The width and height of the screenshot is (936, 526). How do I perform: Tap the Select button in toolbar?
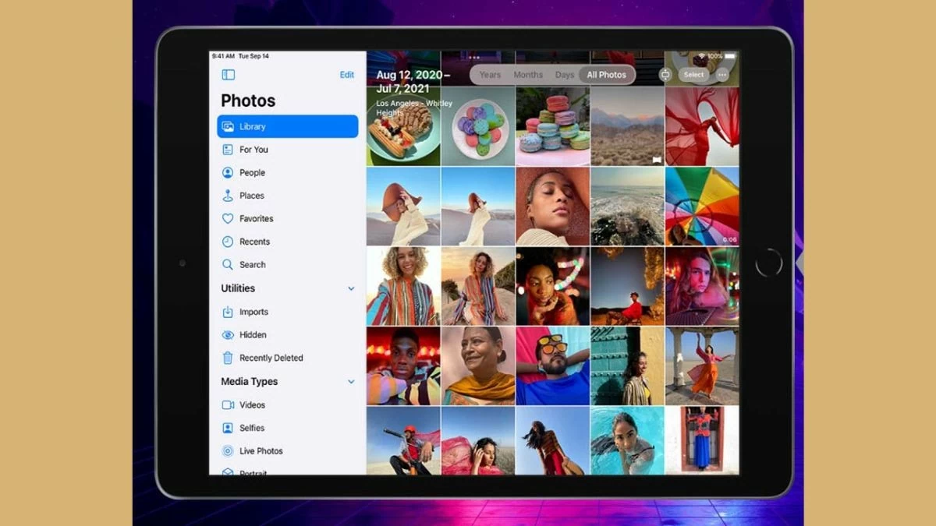[x=693, y=75]
